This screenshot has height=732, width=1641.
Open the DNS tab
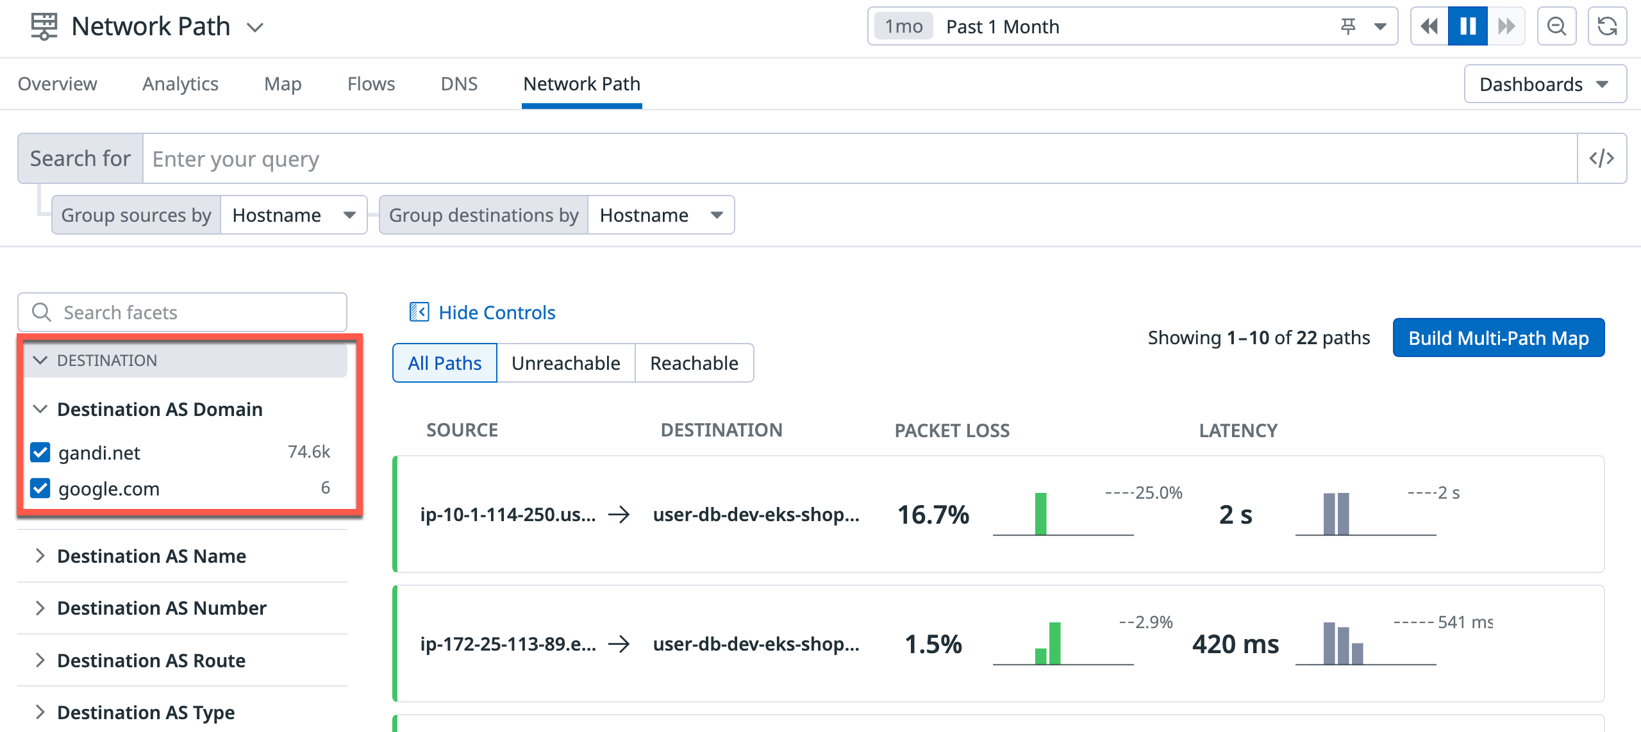tap(459, 84)
